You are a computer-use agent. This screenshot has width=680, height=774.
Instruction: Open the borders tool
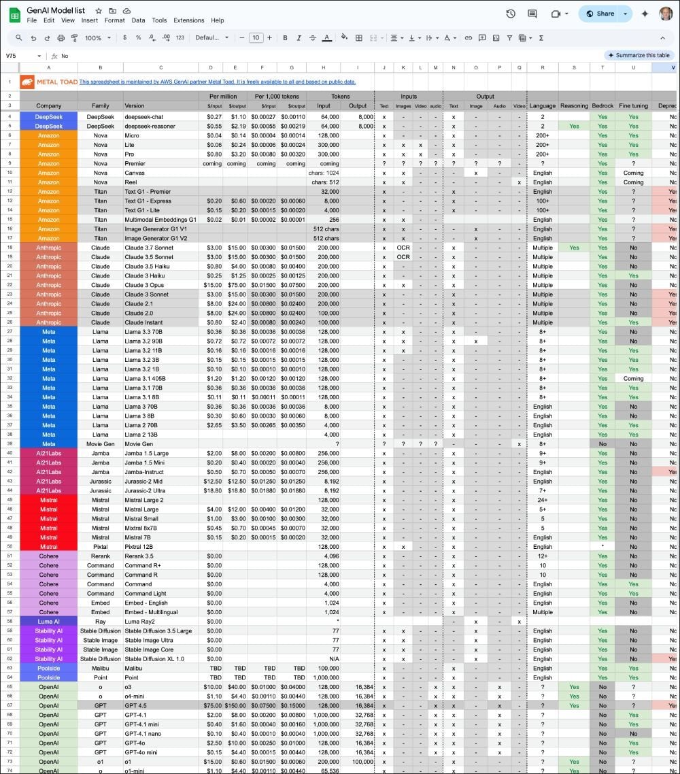pyautogui.click(x=359, y=38)
